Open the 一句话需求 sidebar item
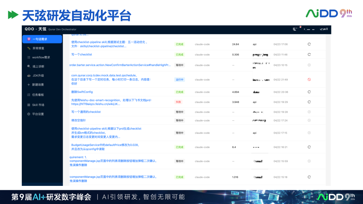363x204 pixels. 42,39
